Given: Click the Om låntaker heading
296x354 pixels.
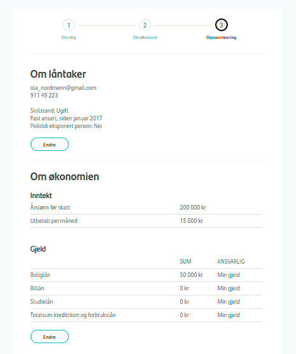Looking at the screenshot, I should click(58, 74).
